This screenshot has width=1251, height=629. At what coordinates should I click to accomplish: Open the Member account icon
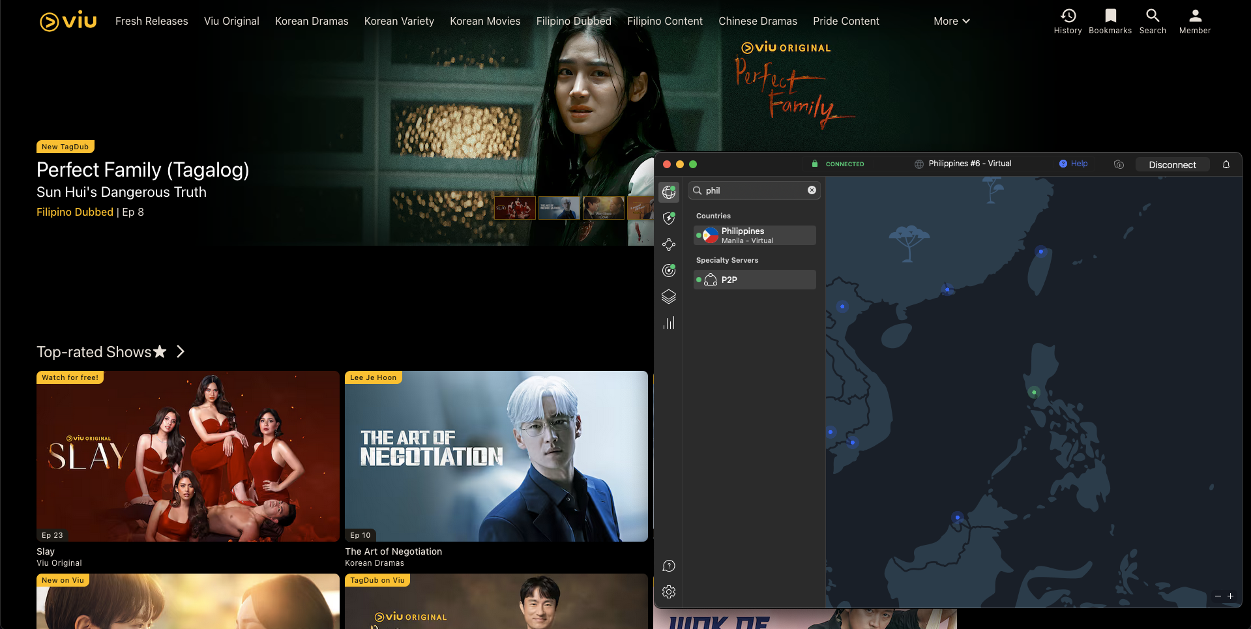(x=1195, y=21)
